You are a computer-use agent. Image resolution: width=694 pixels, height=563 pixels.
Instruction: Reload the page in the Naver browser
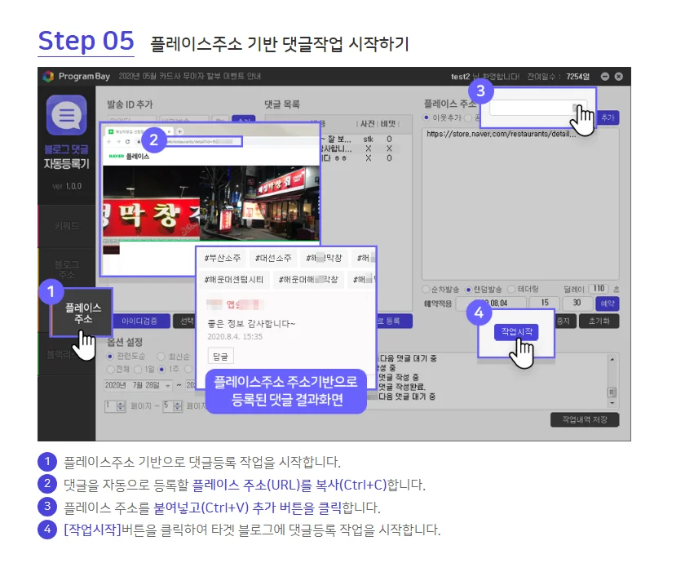[127, 142]
